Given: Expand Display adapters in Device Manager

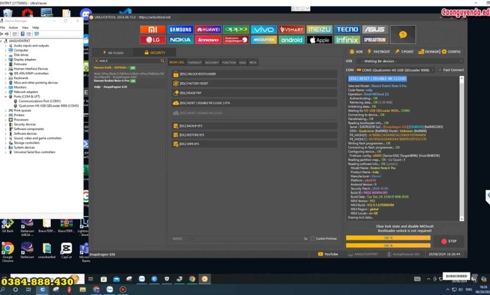Looking at the screenshot, I should pyautogui.click(x=6, y=60).
